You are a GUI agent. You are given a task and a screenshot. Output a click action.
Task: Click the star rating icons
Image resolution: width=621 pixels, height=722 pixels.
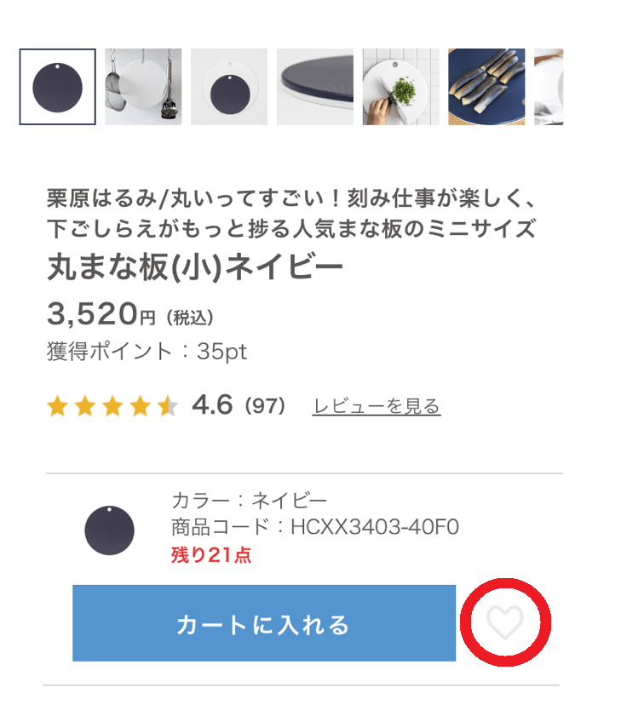click(x=112, y=406)
